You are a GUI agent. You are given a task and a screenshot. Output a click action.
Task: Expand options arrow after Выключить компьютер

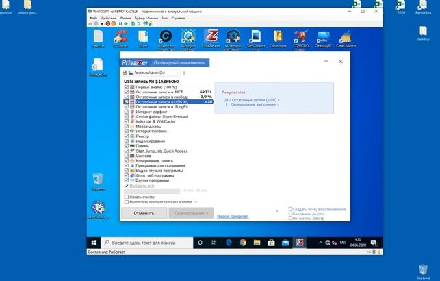tap(196, 202)
